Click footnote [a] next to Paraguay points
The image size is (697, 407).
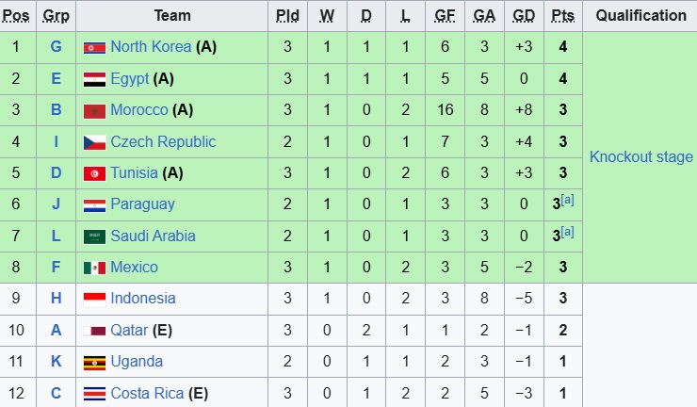(x=568, y=200)
